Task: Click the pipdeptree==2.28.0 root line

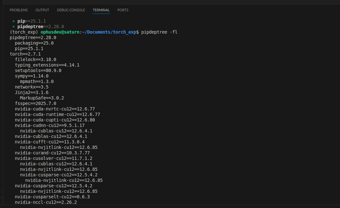Action: tap(33, 37)
